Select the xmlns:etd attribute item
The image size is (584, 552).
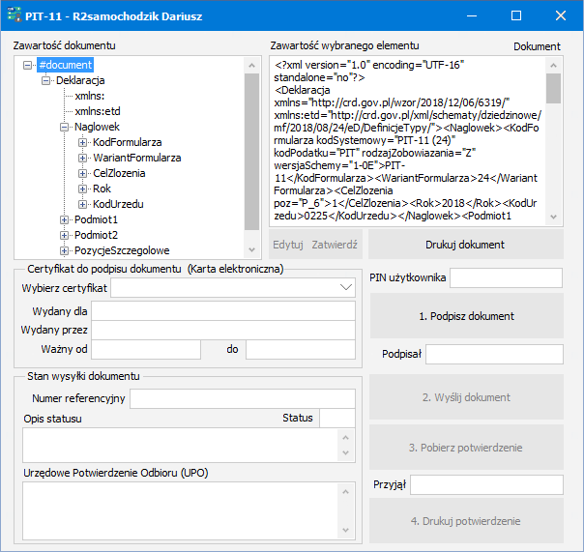(x=98, y=111)
